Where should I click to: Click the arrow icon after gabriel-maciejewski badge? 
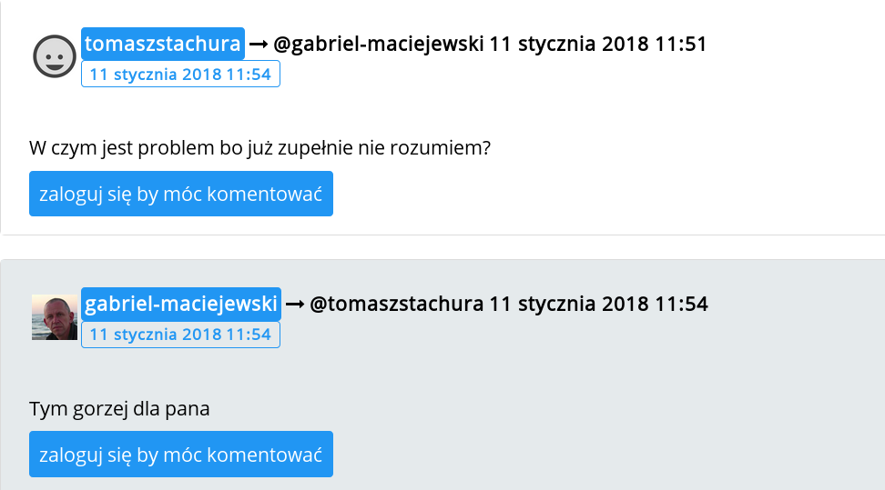tap(295, 305)
